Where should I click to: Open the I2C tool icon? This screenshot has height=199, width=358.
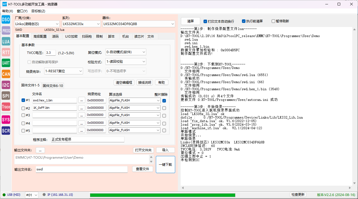click(x=6, y=85)
